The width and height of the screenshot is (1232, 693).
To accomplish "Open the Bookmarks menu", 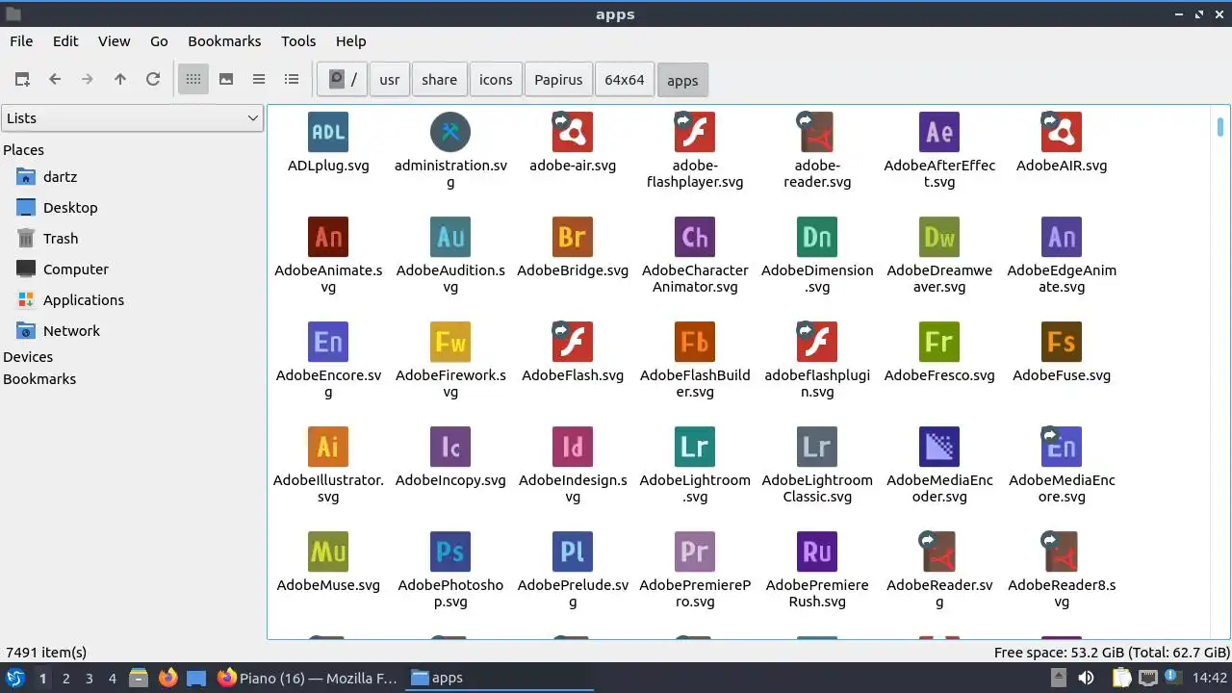I will coord(224,41).
